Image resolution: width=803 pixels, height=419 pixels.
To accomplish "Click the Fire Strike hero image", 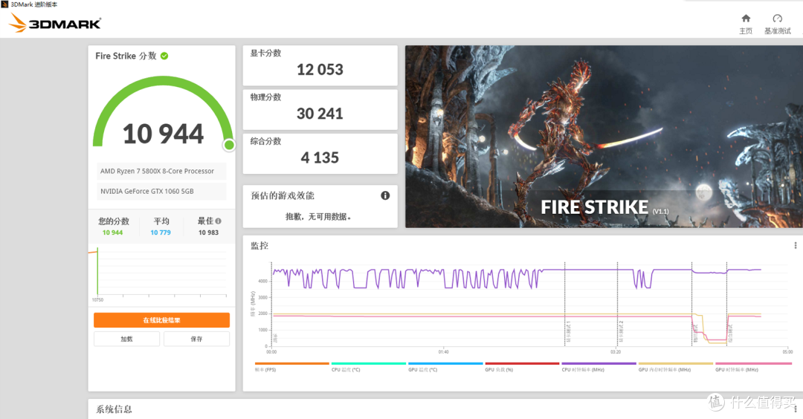I will coord(604,137).
